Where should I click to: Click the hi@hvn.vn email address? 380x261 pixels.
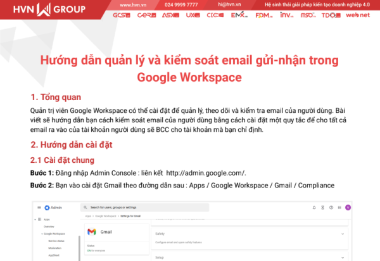click(229, 4)
